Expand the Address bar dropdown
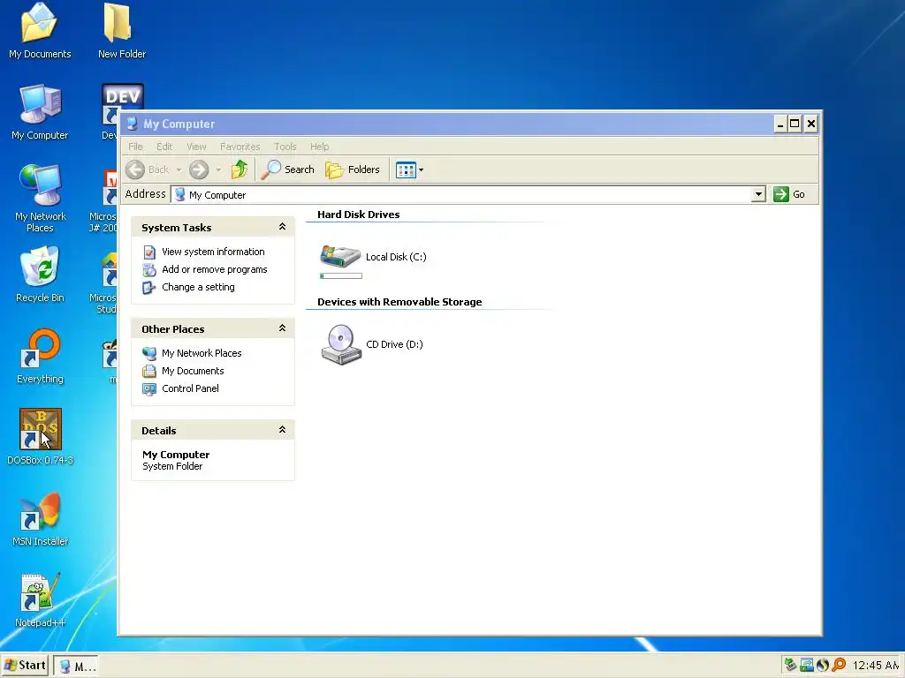 coord(759,194)
